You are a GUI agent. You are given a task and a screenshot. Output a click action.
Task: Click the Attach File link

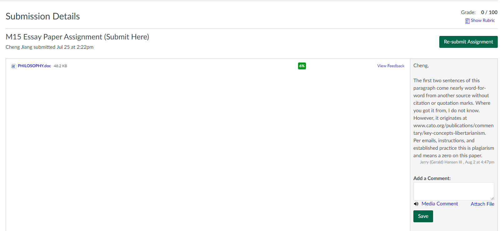click(482, 204)
